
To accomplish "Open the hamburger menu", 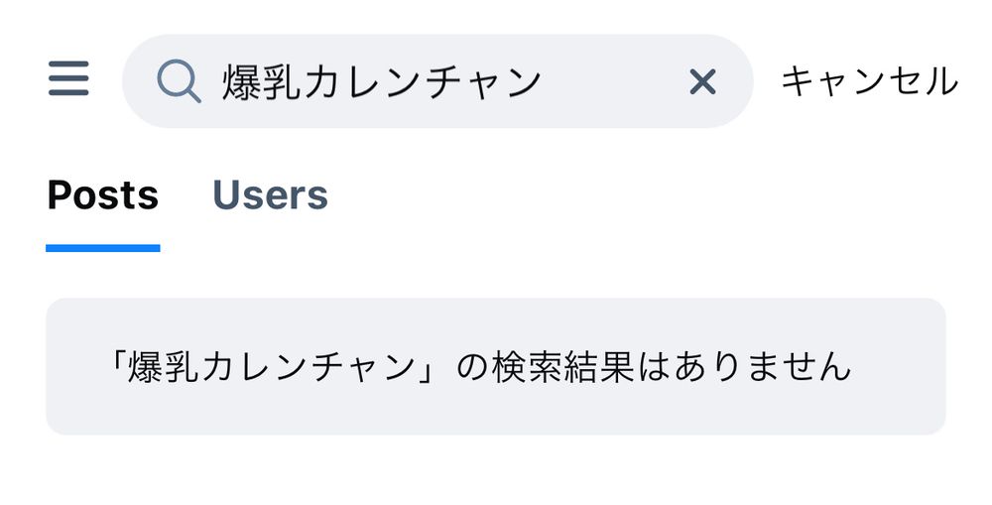I will [x=68, y=79].
